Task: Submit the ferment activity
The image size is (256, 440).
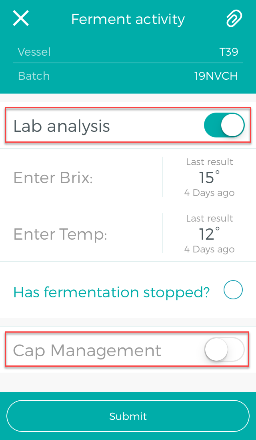Action: 128,416
